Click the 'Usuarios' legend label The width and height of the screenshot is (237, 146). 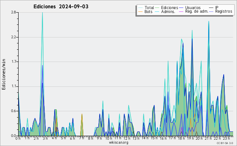(193, 7)
